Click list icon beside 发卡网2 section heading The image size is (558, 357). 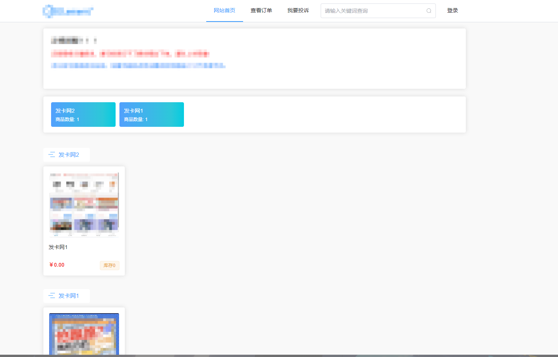point(52,155)
